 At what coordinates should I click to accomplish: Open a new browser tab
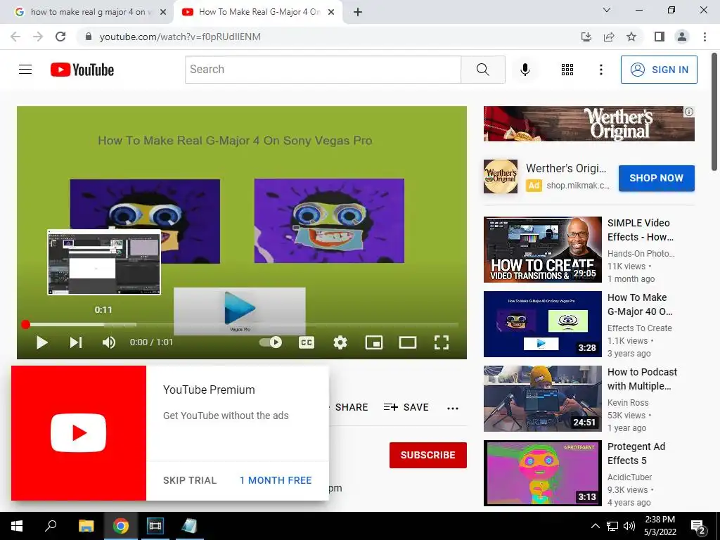[x=358, y=13]
